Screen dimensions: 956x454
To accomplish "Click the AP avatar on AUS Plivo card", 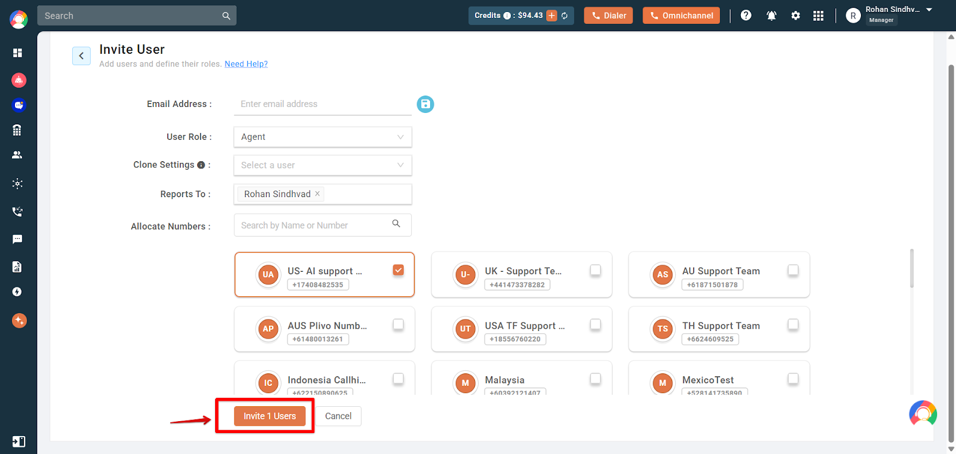I will tap(268, 329).
